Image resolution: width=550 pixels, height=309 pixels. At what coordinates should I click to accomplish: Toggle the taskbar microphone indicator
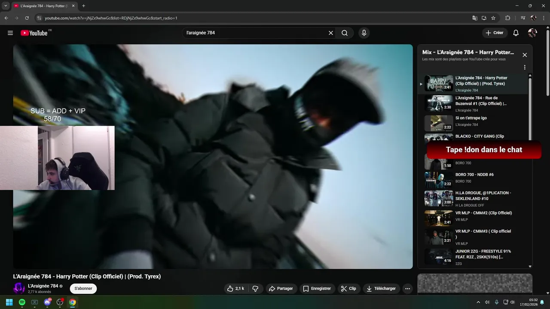coord(497,302)
